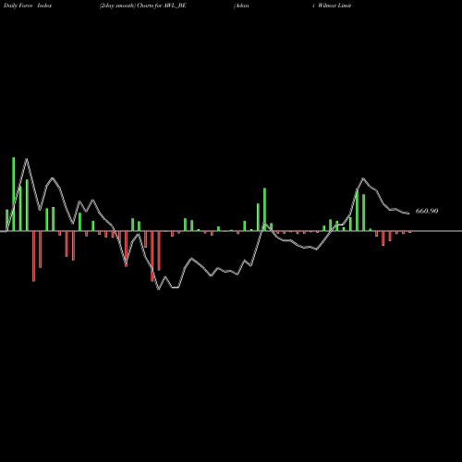The width and height of the screenshot is (462, 462).
Task: Click the 'Wilmar Limit' title text
Action: pos(334,6)
